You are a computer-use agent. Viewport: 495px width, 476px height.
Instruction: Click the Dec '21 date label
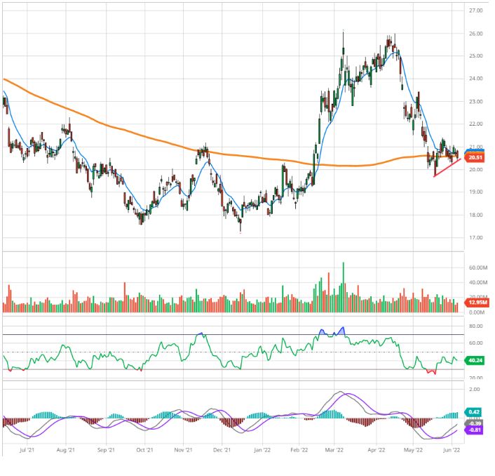point(222,450)
